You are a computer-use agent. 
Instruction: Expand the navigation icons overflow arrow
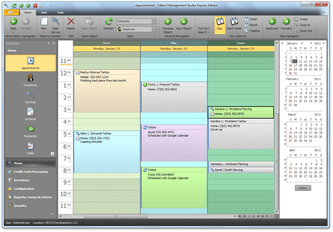pyautogui.click(x=52, y=154)
